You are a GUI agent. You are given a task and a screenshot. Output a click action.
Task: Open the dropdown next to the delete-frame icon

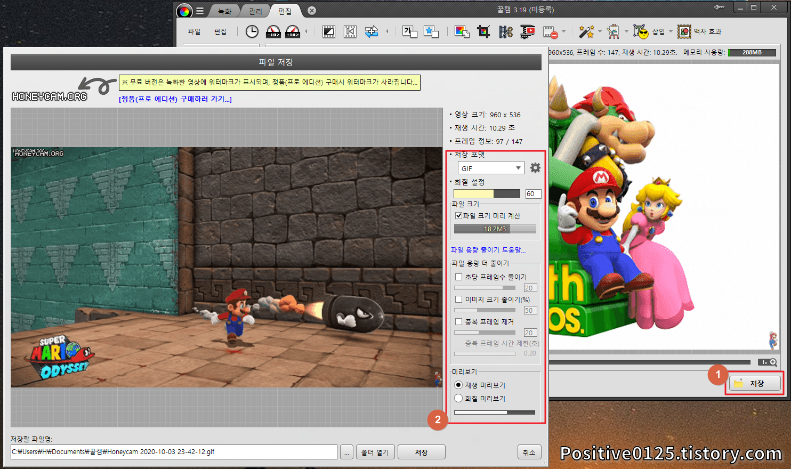[x=563, y=31]
